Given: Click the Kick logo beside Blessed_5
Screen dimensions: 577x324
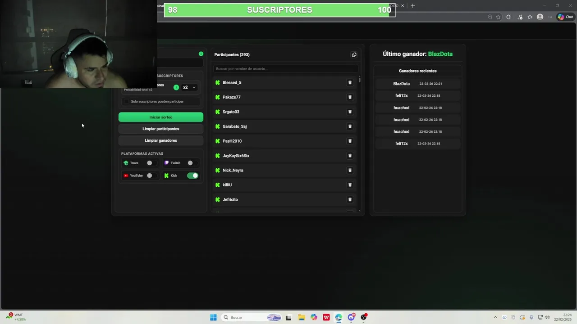Looking at the screenshot, I should 218,83.
